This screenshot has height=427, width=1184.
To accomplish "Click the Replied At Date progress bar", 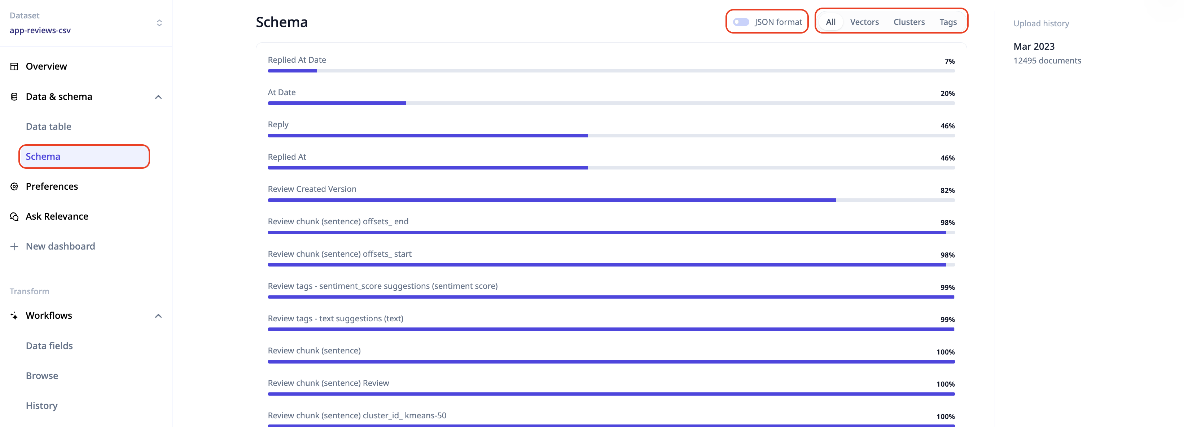I will coord(611,71).
